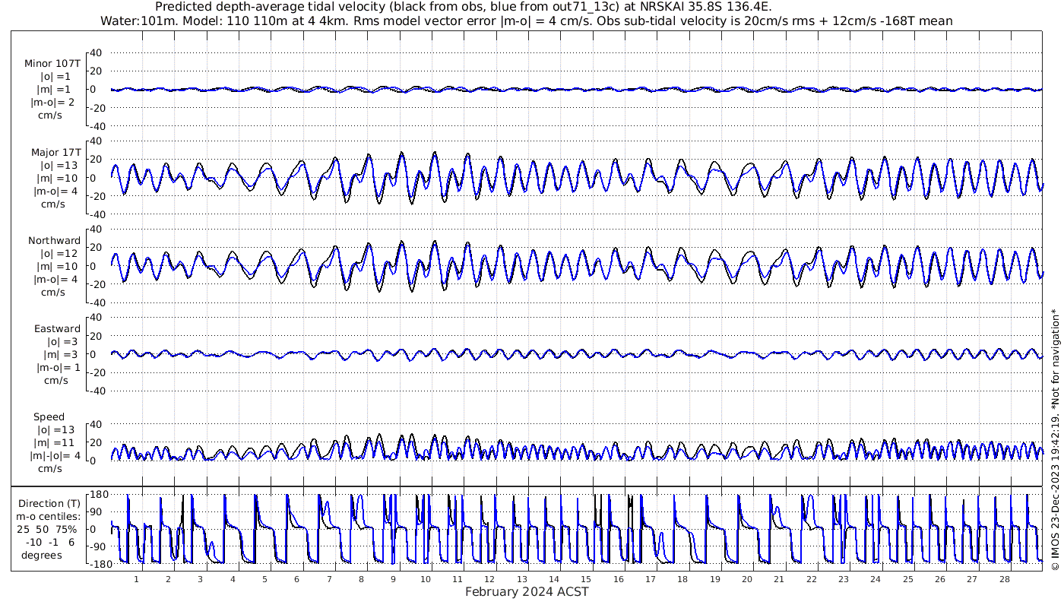Click the -90 tick on Direction axis
1064x608 pixels.
97,546
